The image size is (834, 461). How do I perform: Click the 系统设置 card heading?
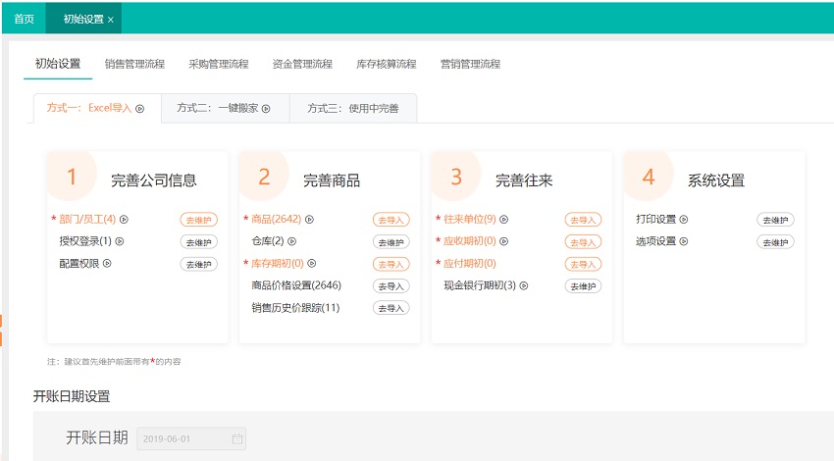tap(716, 180)
